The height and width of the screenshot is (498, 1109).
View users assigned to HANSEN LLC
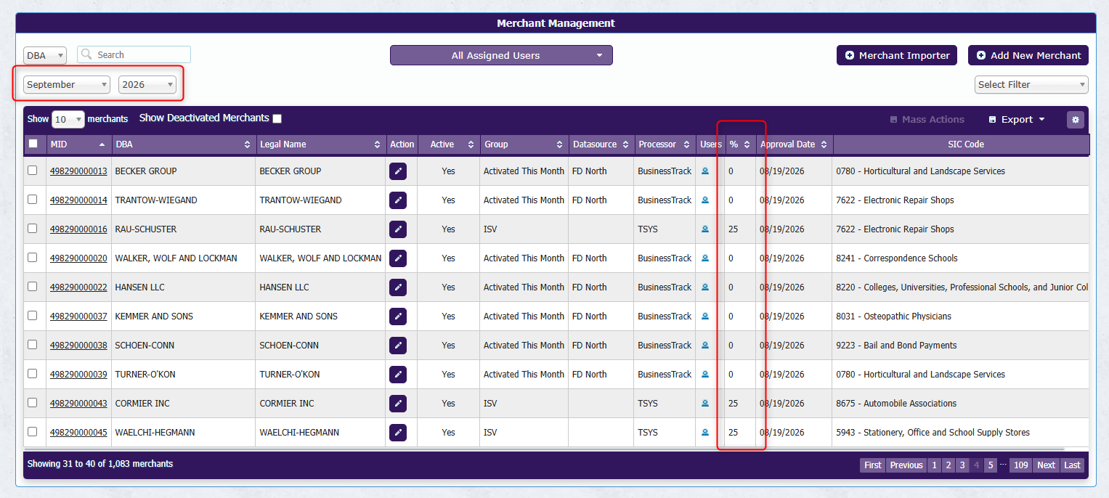point(704,287)
